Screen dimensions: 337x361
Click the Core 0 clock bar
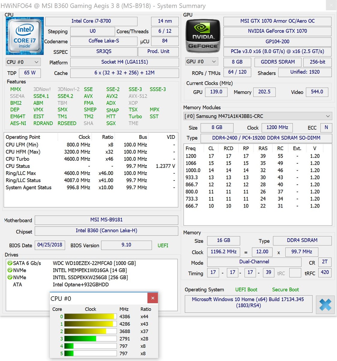pyautogui.click(x=90, y=316)
